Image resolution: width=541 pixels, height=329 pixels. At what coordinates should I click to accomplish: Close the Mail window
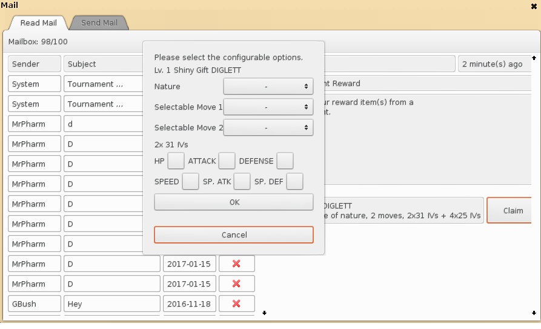click(534, 5)
